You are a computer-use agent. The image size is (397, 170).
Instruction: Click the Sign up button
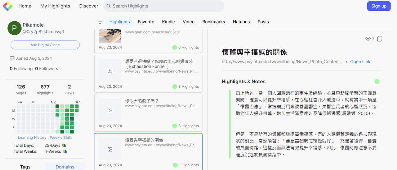[x=379, y=6]
